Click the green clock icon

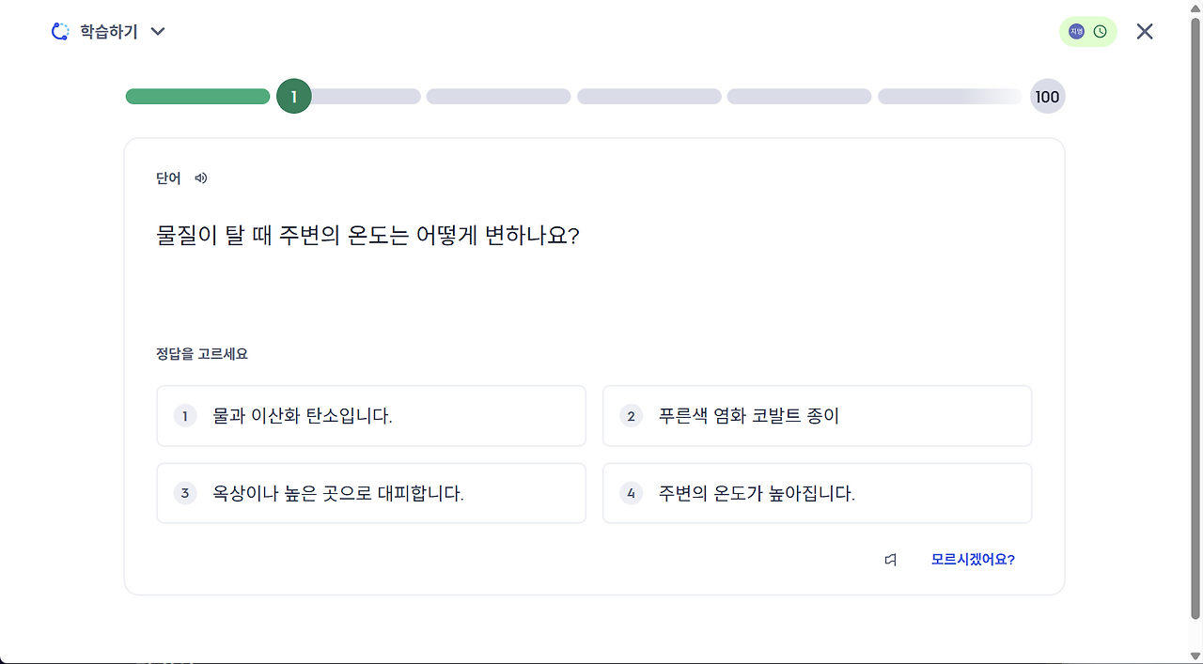1101,32
